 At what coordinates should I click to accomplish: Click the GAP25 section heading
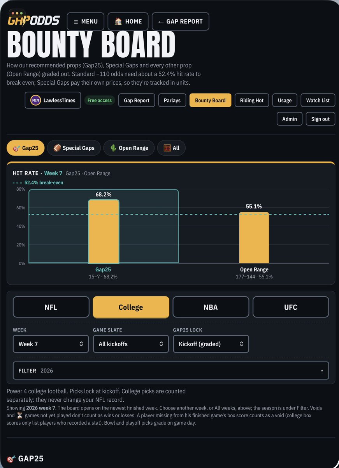(25, 458)
